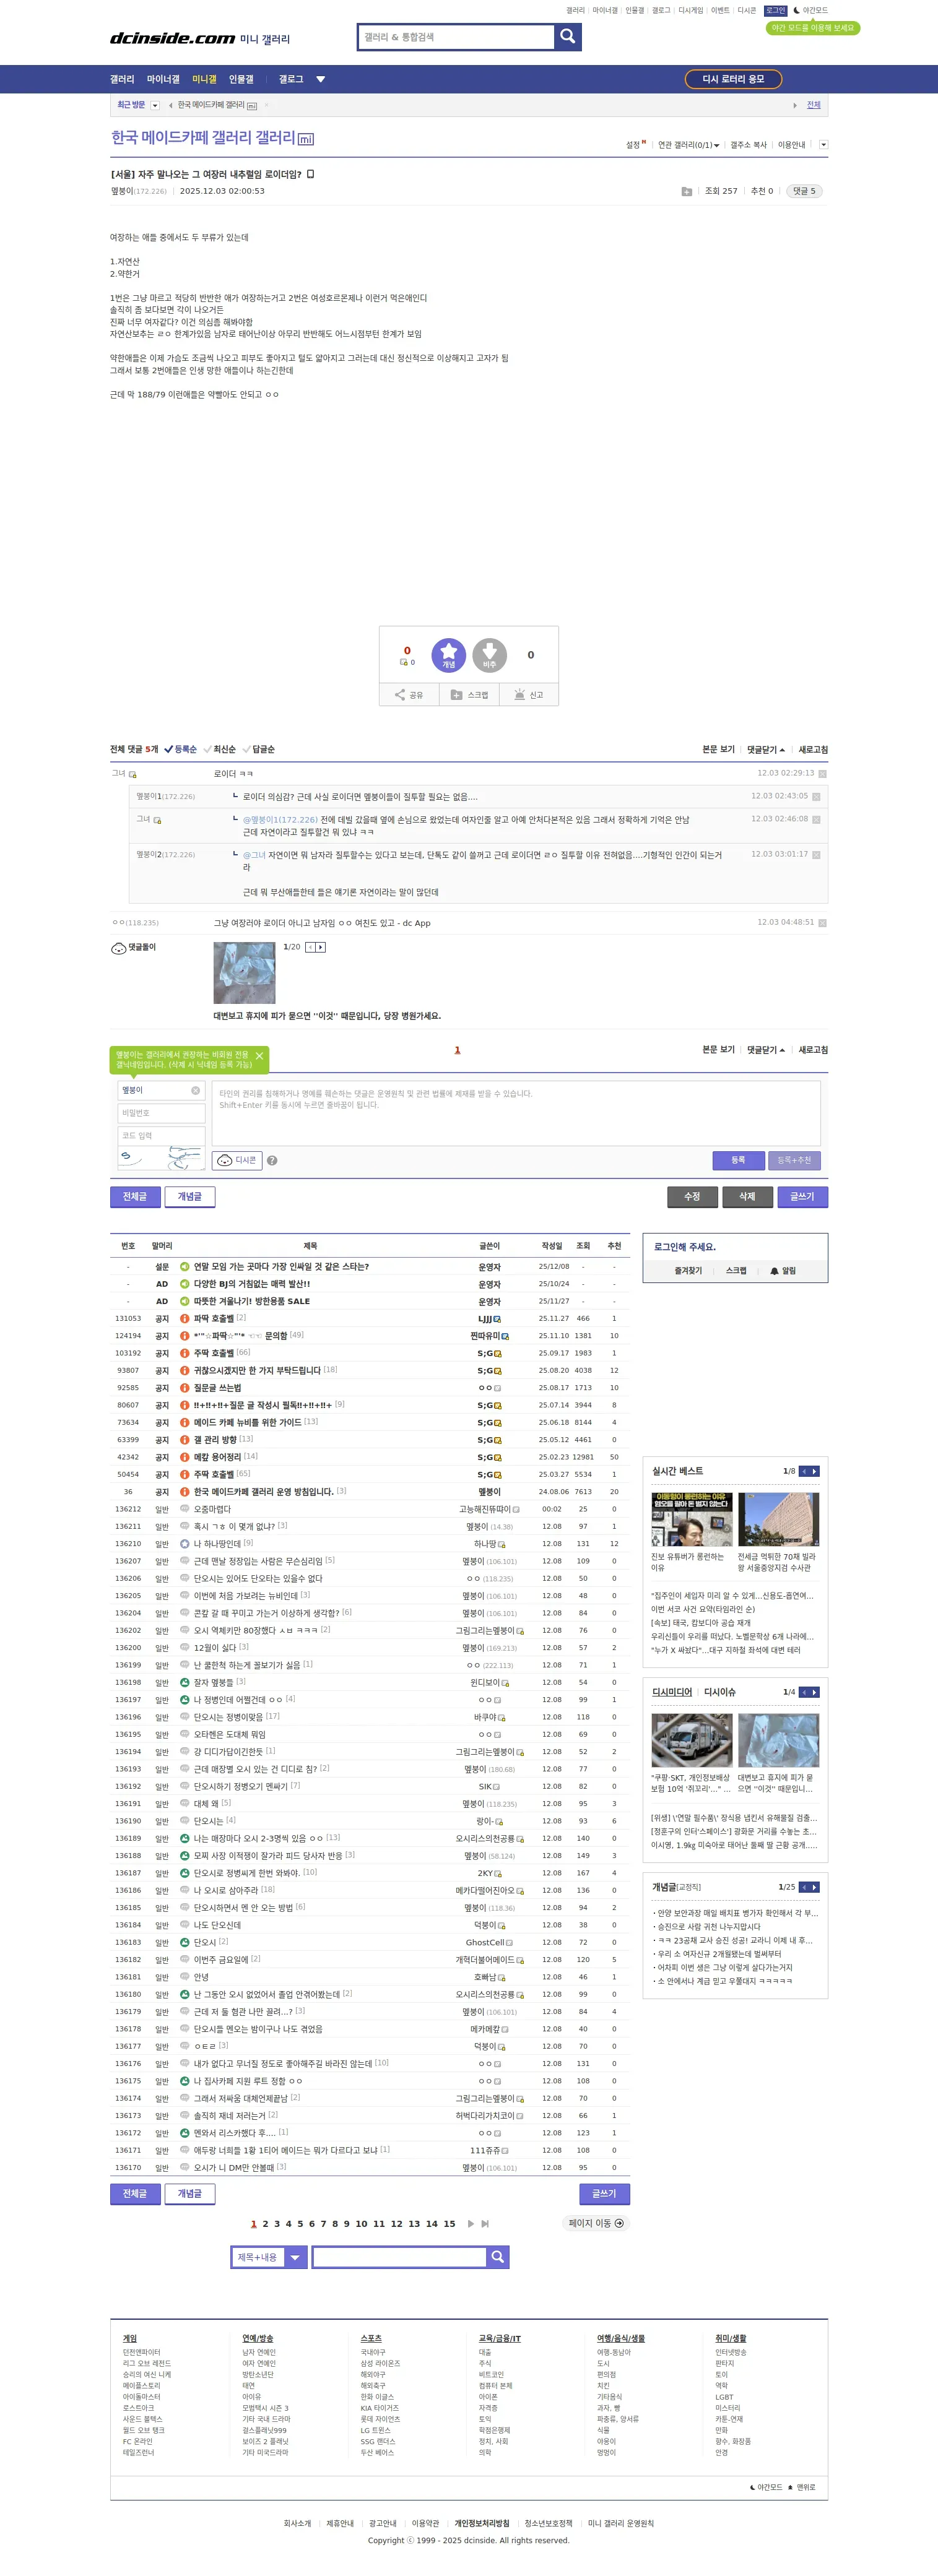Open the 댓글돌이 thumbnail image
938x2576 pixels.
(x=244, y=973)
